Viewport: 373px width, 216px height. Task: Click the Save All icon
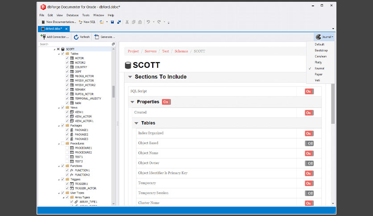click(x=119, y=22)
